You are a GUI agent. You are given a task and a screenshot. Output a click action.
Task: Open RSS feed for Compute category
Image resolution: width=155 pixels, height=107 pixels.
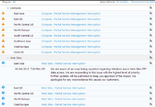point(151,8)
